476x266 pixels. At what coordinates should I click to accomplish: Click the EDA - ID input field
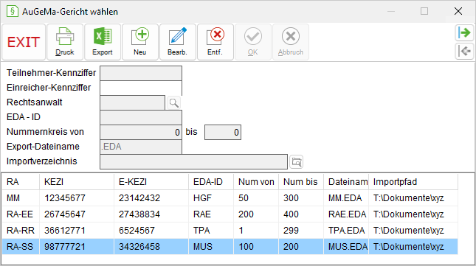(x=141, y=117)
